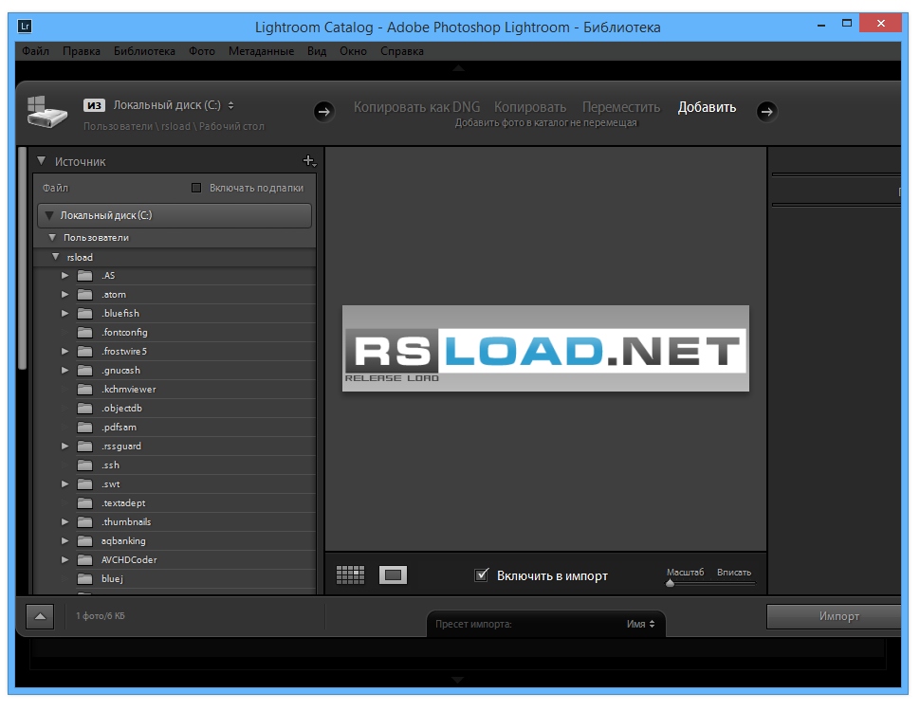
Task: Select the RSLOAD.NET preview image
Action: coord(545,349)
